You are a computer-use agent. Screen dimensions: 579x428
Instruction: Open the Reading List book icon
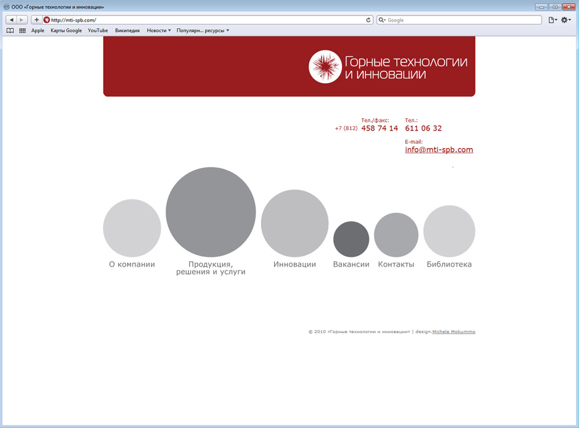click(x=10, y=30)
